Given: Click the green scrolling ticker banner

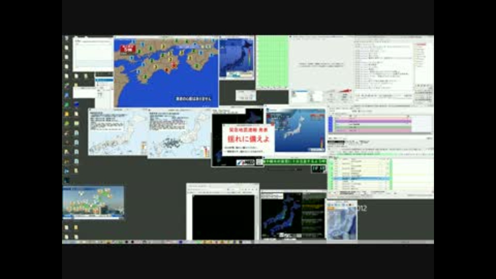Looking at the screenshot, I should 295,161.
